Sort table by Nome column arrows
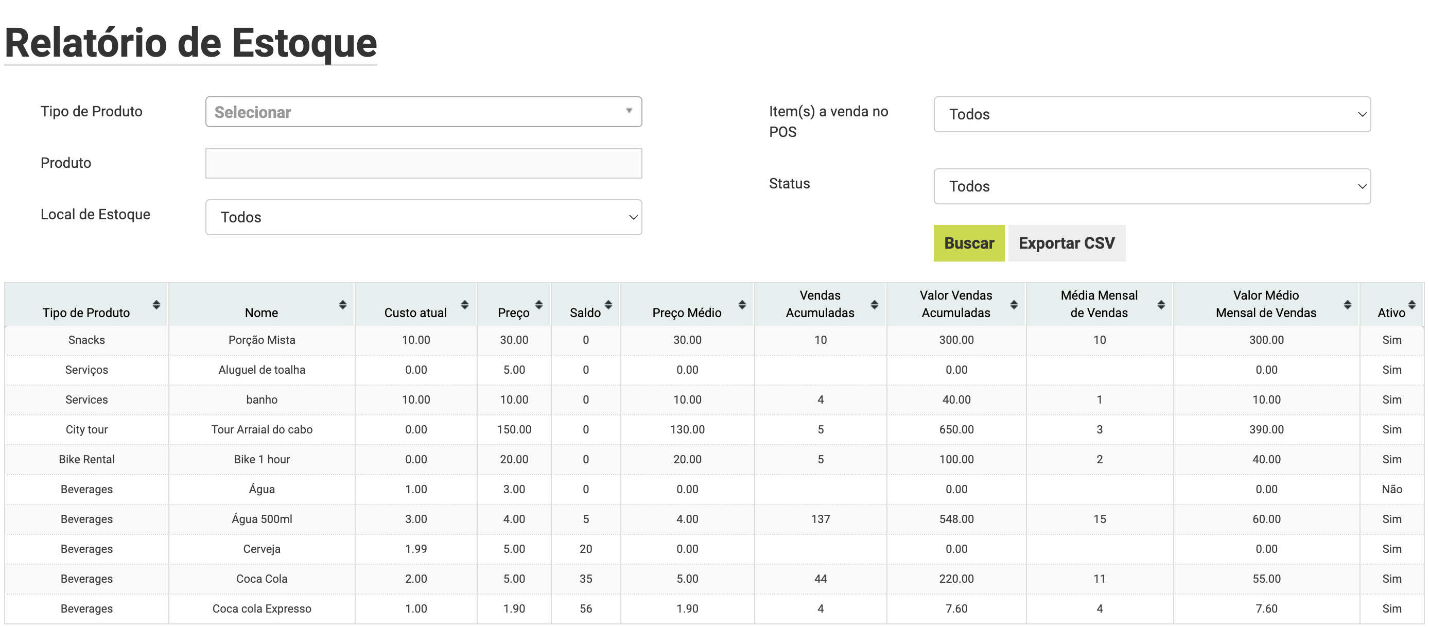The image size is (1429, 627). [343, 305]
